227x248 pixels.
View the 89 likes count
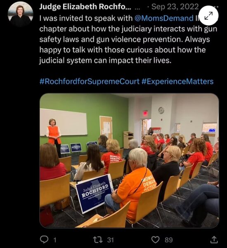(x=169, y=240)
